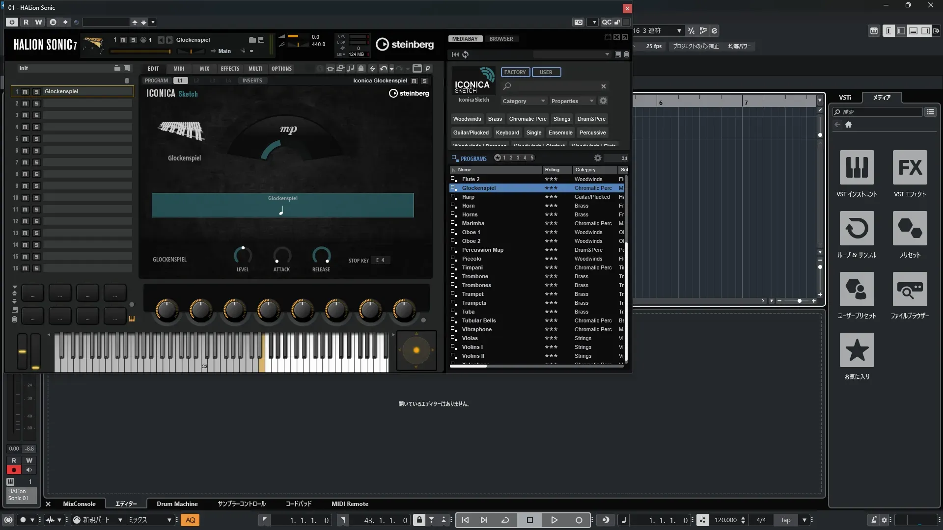Viewport: 943px width, 530px height.
Task: Select Marimba in the programs list
Action: click(x=473, y=223)
